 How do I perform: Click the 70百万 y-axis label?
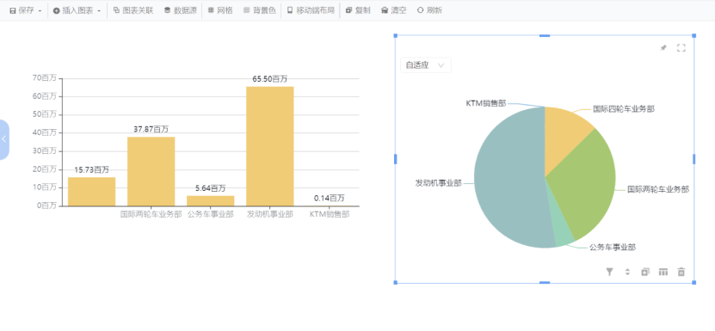[x=45, y=78]
